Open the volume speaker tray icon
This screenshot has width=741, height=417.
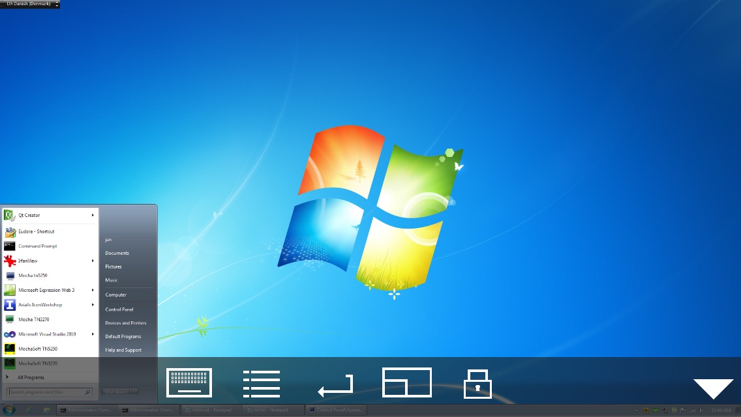click(x=702, y=410)
